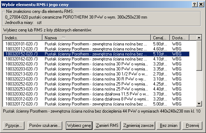
Task: Sort by the Dosta... column header
Action: click(179, 38)
